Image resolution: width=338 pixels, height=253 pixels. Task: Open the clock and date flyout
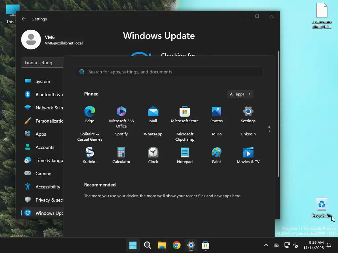tap(314, 245)
